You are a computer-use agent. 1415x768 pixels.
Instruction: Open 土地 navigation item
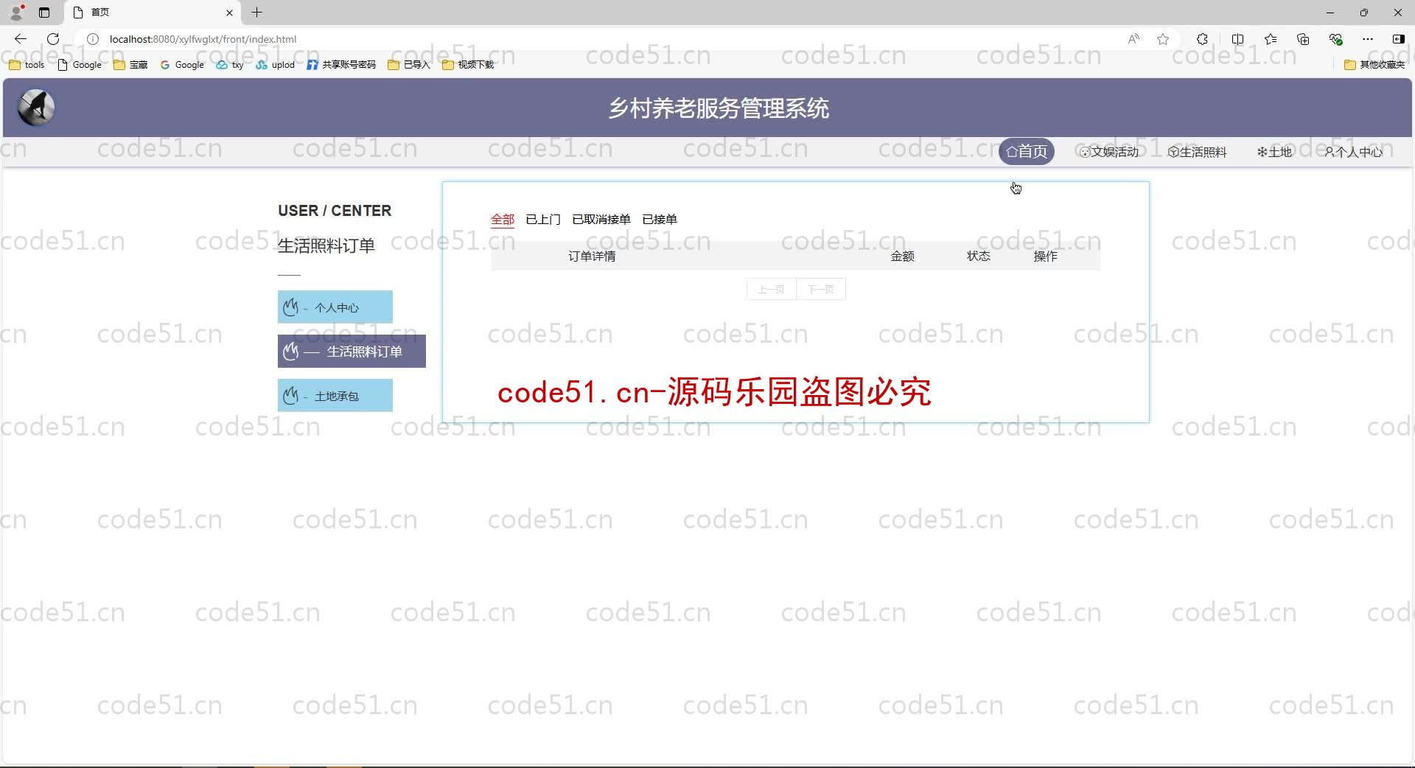(1275, 152)
